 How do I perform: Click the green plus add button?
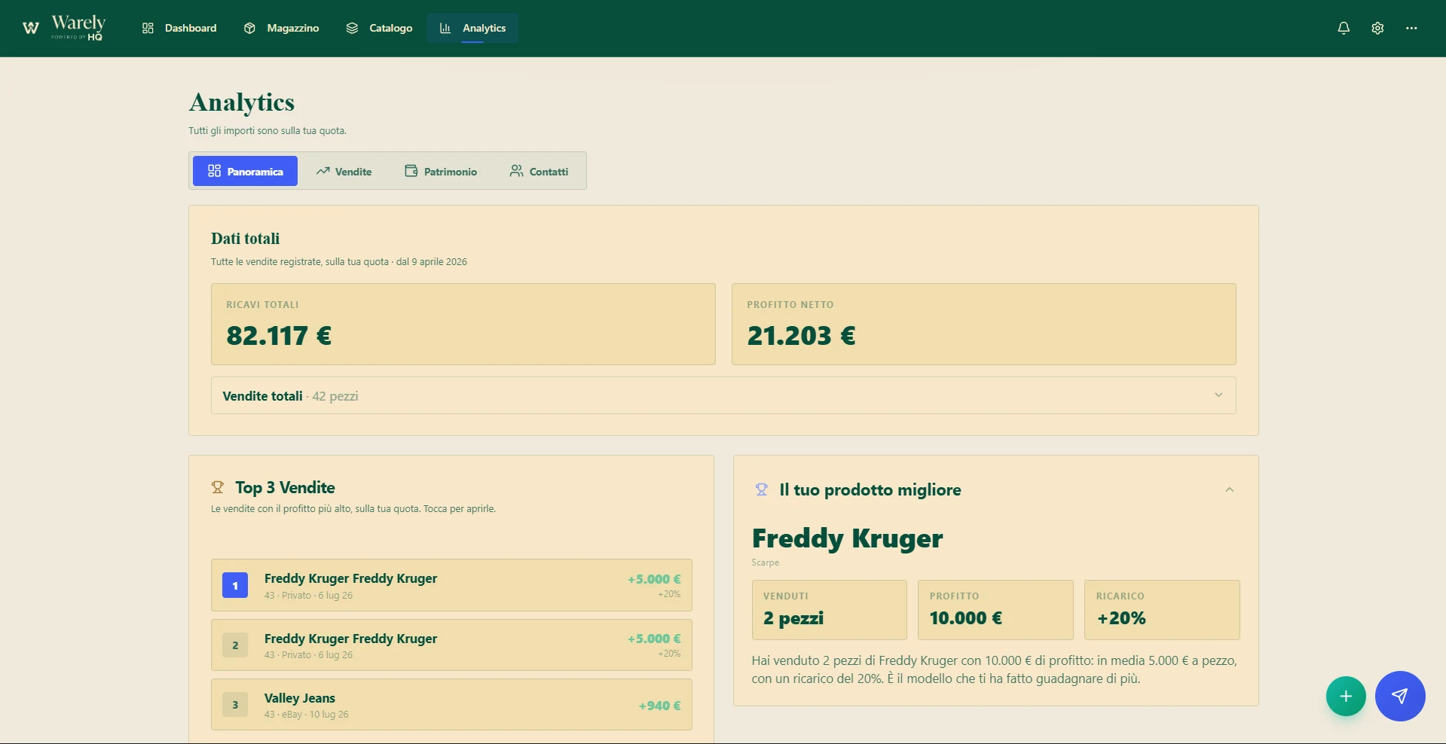(1346, 697)
